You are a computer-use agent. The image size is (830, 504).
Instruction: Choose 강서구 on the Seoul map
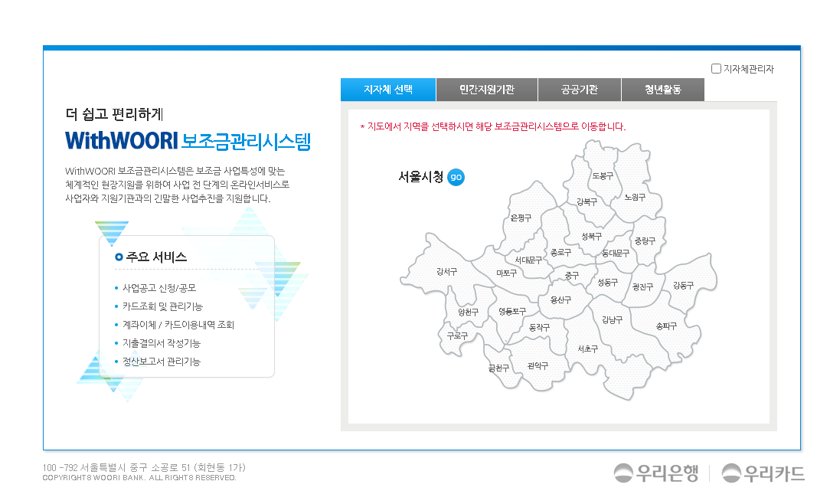point(446,272)
